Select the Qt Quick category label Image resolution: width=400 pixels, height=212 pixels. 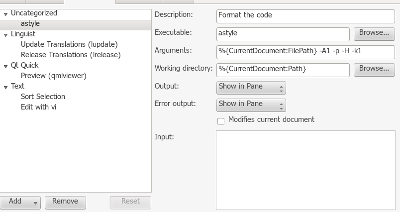point(24,65)
